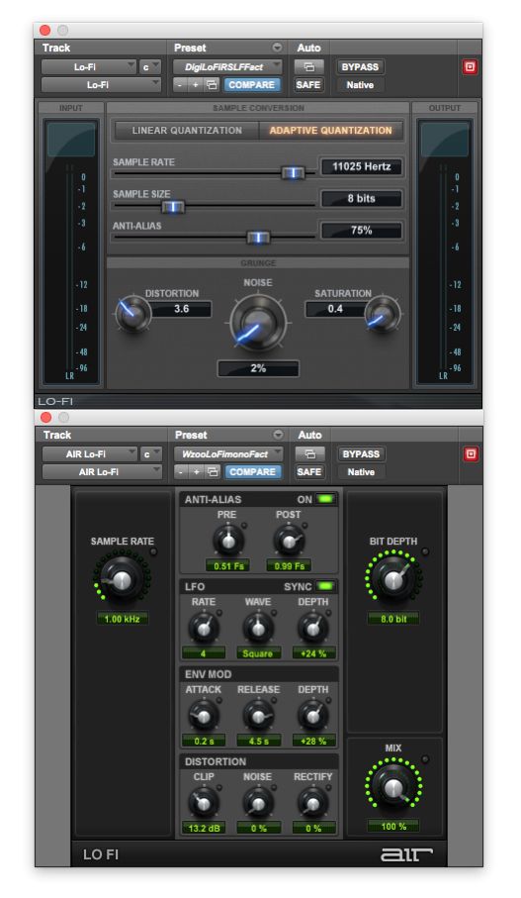
Task: Click the Env Mod Depth knob
Action: [x=312, y=716]
